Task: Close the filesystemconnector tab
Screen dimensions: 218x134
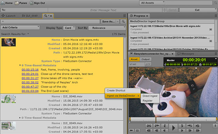Action: 173,54
